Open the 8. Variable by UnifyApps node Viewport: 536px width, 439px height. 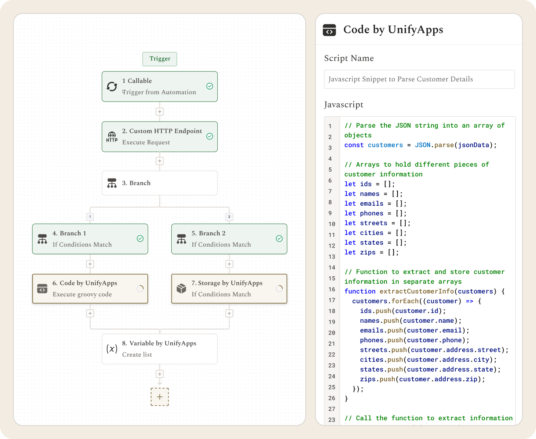[x=160, y=349]
